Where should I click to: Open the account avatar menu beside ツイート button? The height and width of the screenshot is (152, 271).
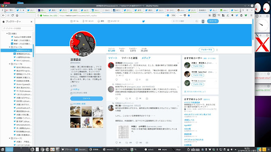click(203, 21)
